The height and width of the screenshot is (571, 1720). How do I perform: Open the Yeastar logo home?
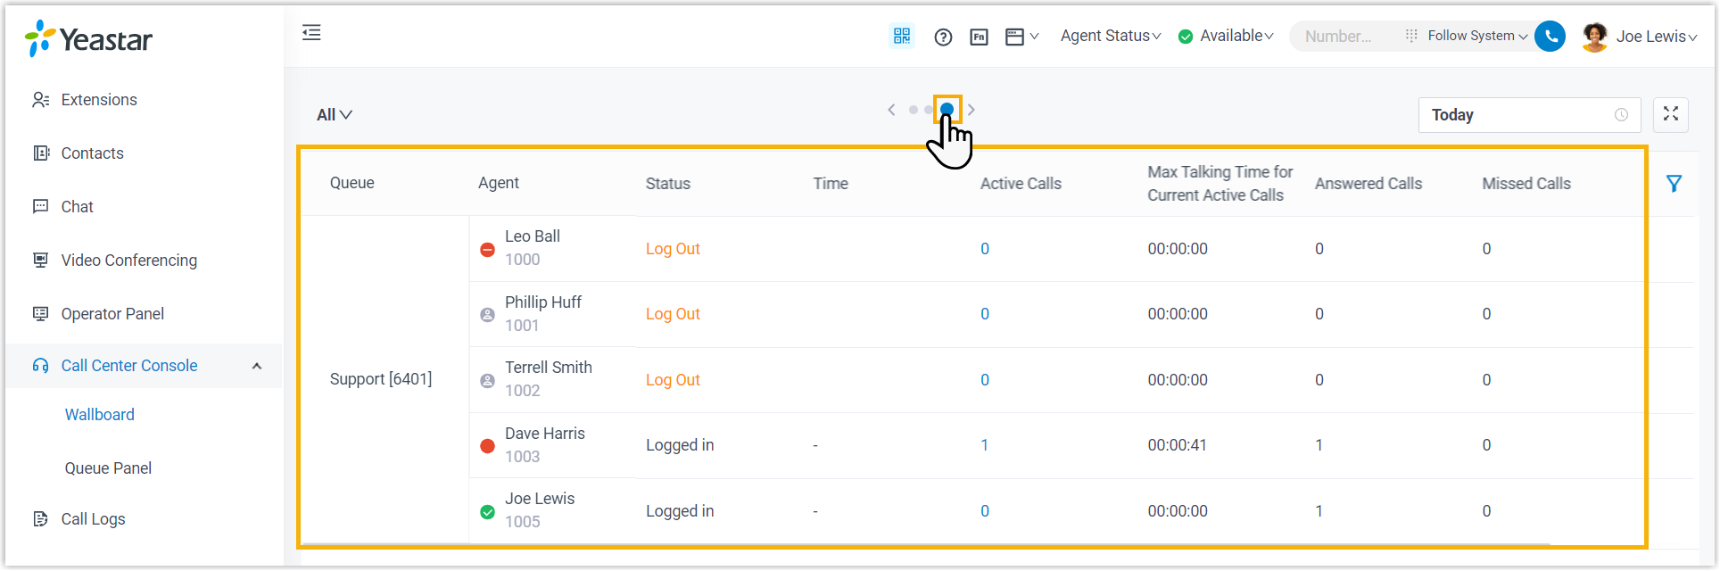pos(89,39)
